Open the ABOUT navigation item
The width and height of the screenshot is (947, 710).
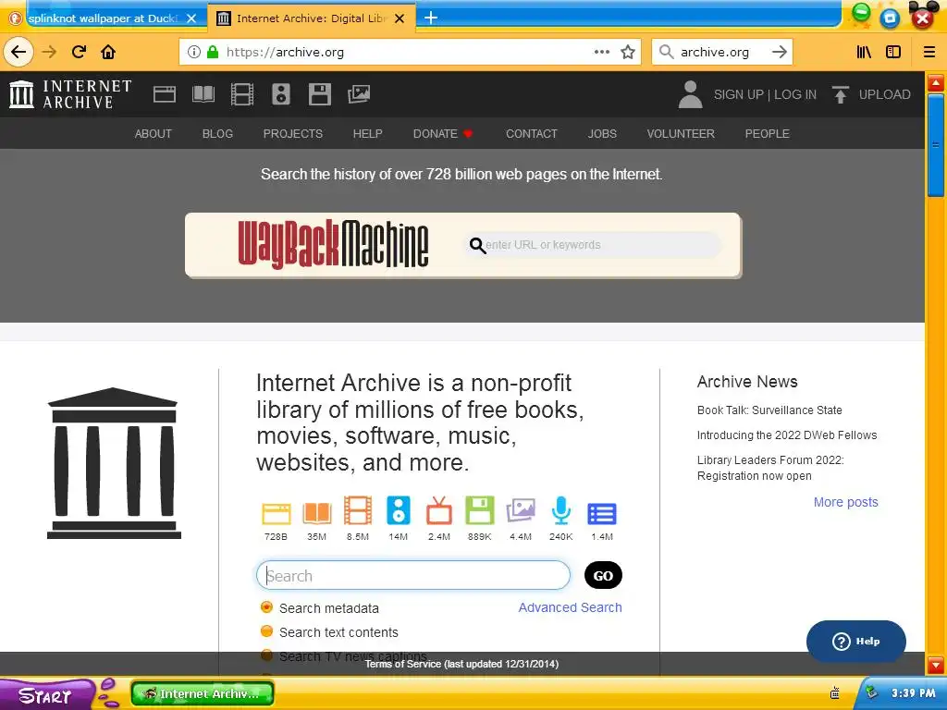(154, 133)
